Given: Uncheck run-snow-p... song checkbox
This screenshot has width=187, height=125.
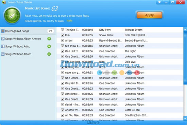Looking at the screenshot, I should point(62,46).
